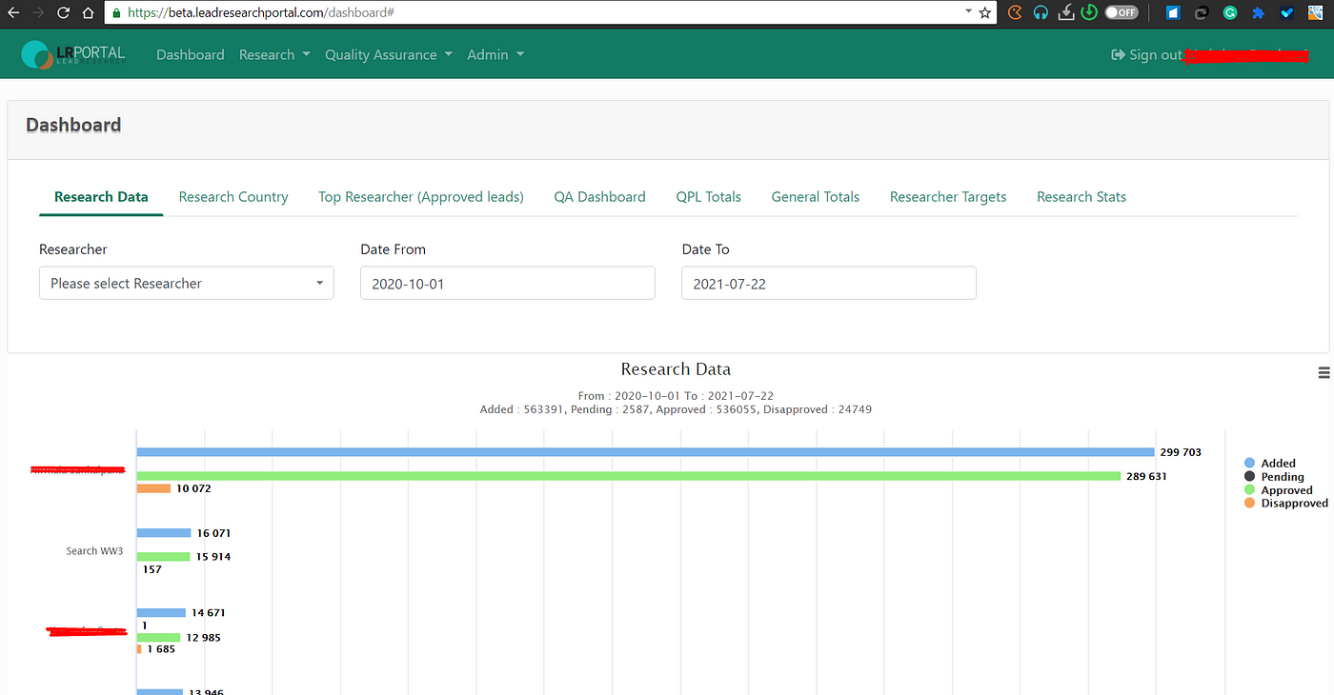Switch to the Researcher Targets tab

(x=948, y=197)
